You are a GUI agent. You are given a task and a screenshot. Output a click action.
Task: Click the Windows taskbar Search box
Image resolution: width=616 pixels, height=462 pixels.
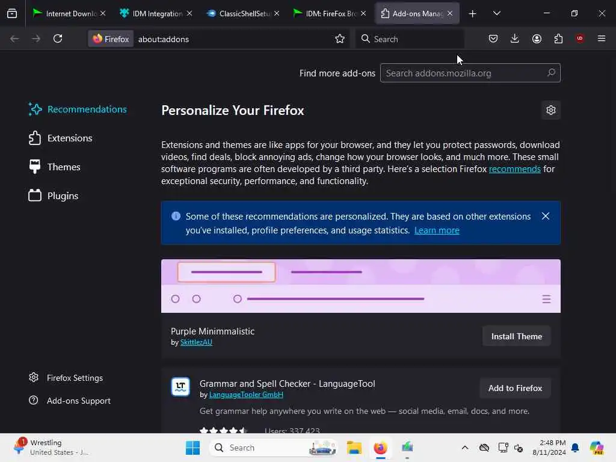[274, 448]
